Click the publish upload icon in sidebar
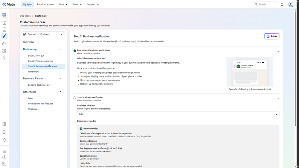The width and height of the screenshot is (299, 168). 4,58
